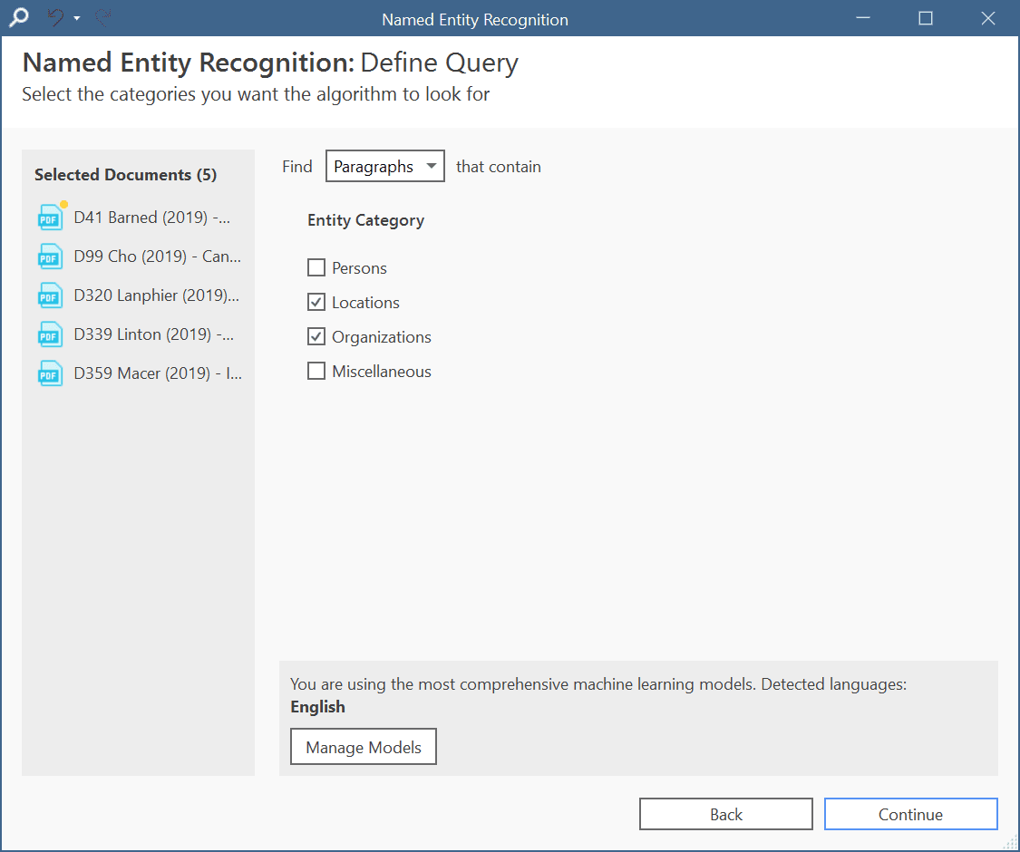This screenshot has height=852, width=1020.
Task: Continue to the next step
Action: tap(910, 814)
